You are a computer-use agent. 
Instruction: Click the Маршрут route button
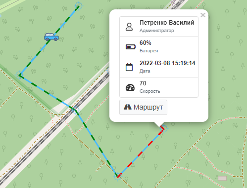tap(143, 107)
